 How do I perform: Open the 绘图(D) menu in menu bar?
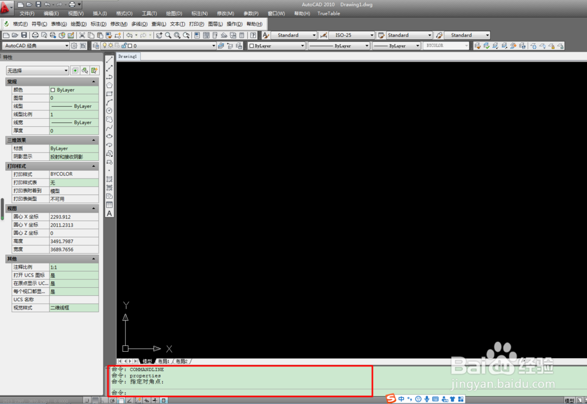coord(174,14)
